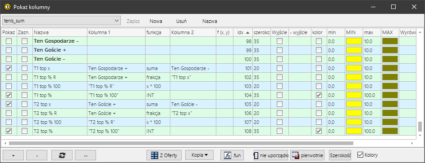The width and height of the screenshot is (425, 163).
Task: Click the horizontal scrollbar thumb
Action: [181, 143]
